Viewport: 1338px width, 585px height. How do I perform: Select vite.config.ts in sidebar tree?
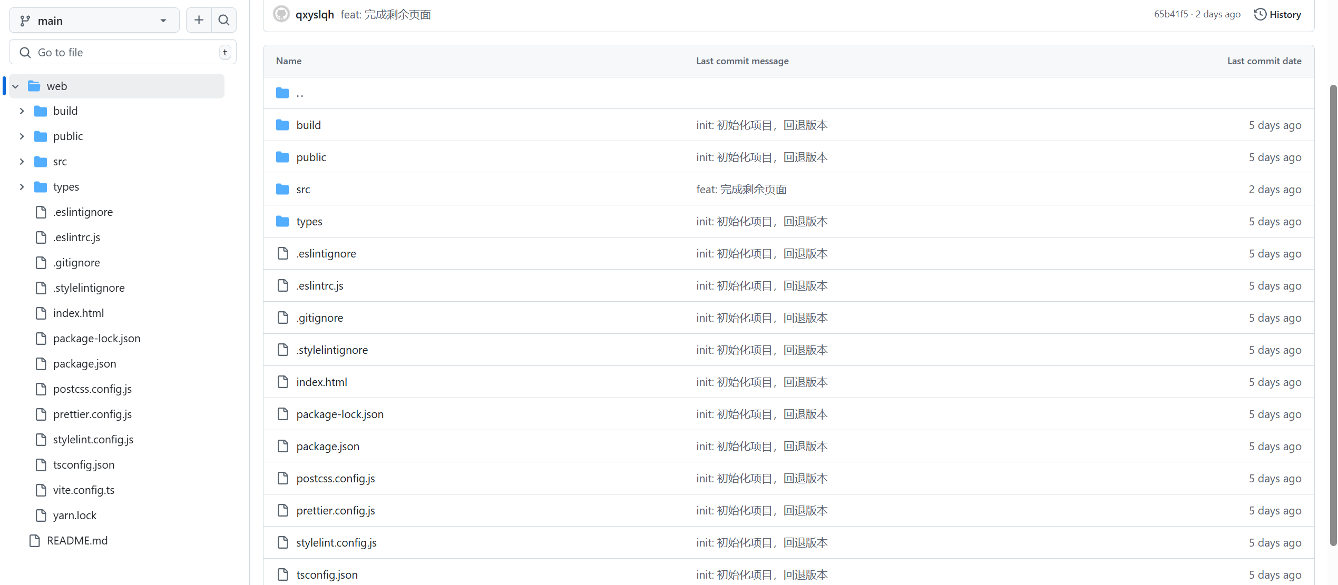coord(83,490)
